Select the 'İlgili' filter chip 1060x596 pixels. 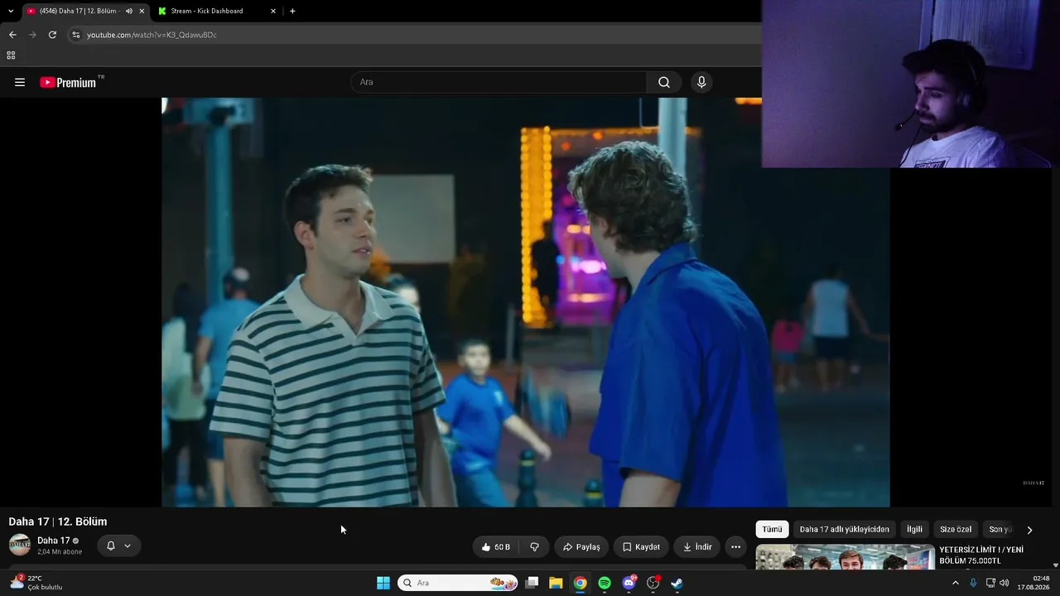tap(914, 529)
